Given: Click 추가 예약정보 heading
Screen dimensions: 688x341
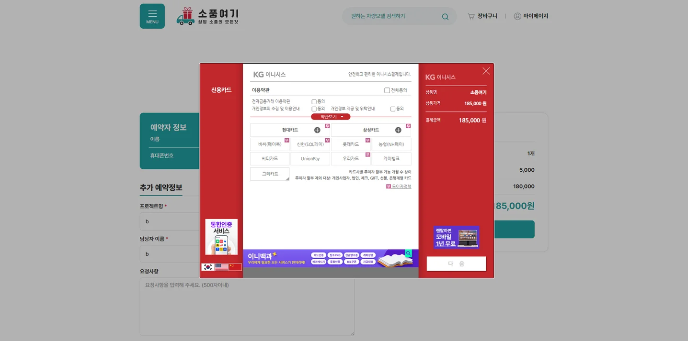Looking at the screenshot, I should click(x=161, y=187).
